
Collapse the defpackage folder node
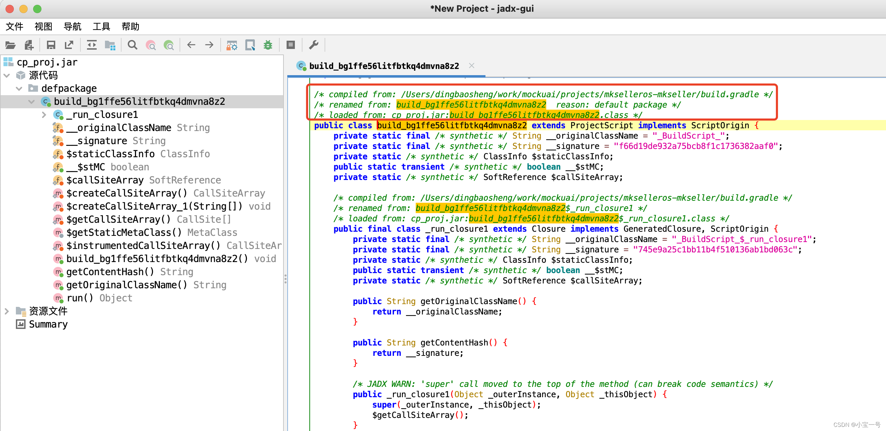(x=19, y=89)
